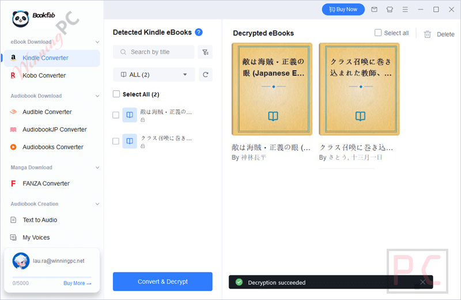Click the book icon of 敵は海賊 list item
Image resolution: width=461 pixels, height=300 pixels.
coord(130,115)
